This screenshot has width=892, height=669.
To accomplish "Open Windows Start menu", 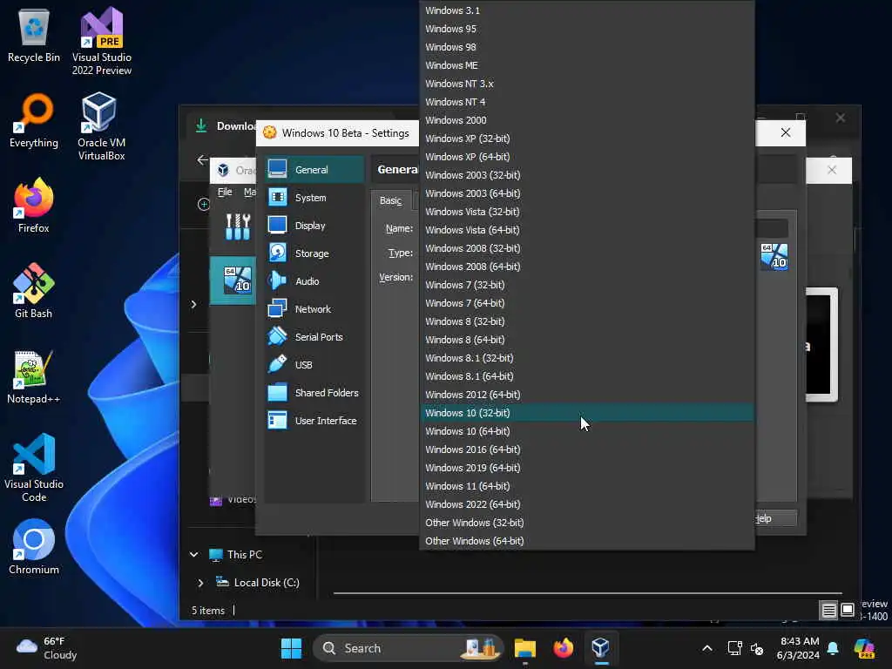I will pos(291,647).
